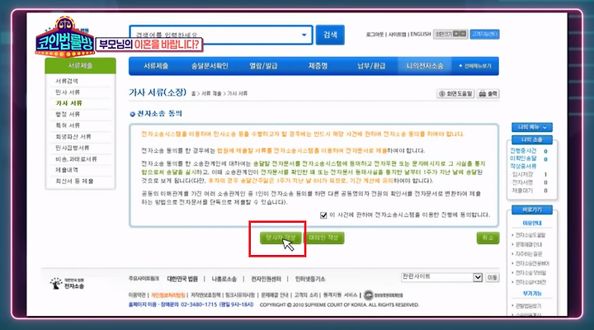Viewport: 594px width, 330px height.
Task: Uncheck the e-litigation consent checkbox
Action: (323, 215)
